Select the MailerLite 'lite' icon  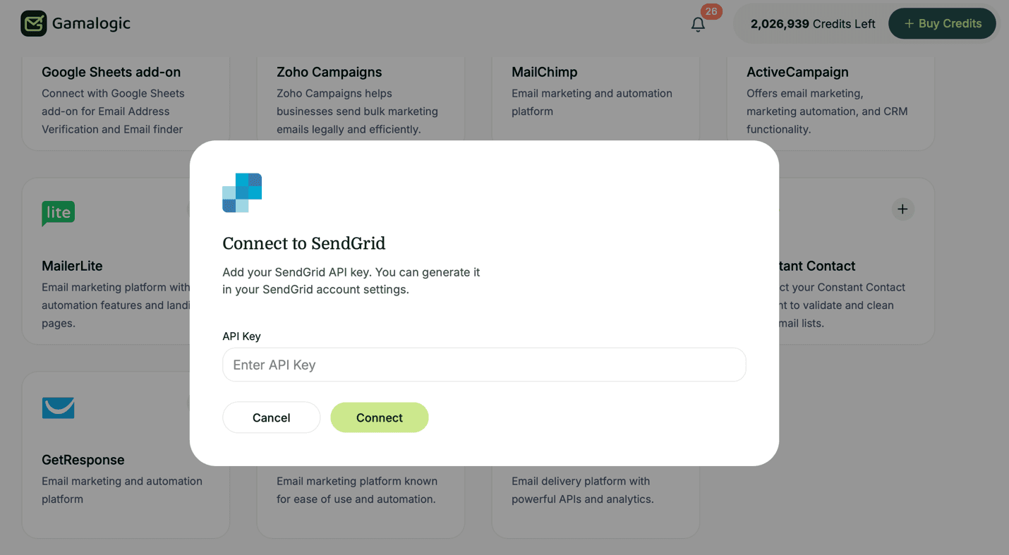(58, 214)
